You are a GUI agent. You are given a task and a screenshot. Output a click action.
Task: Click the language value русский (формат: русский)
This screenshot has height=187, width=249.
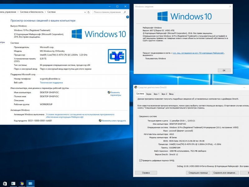tap(181, 131)
